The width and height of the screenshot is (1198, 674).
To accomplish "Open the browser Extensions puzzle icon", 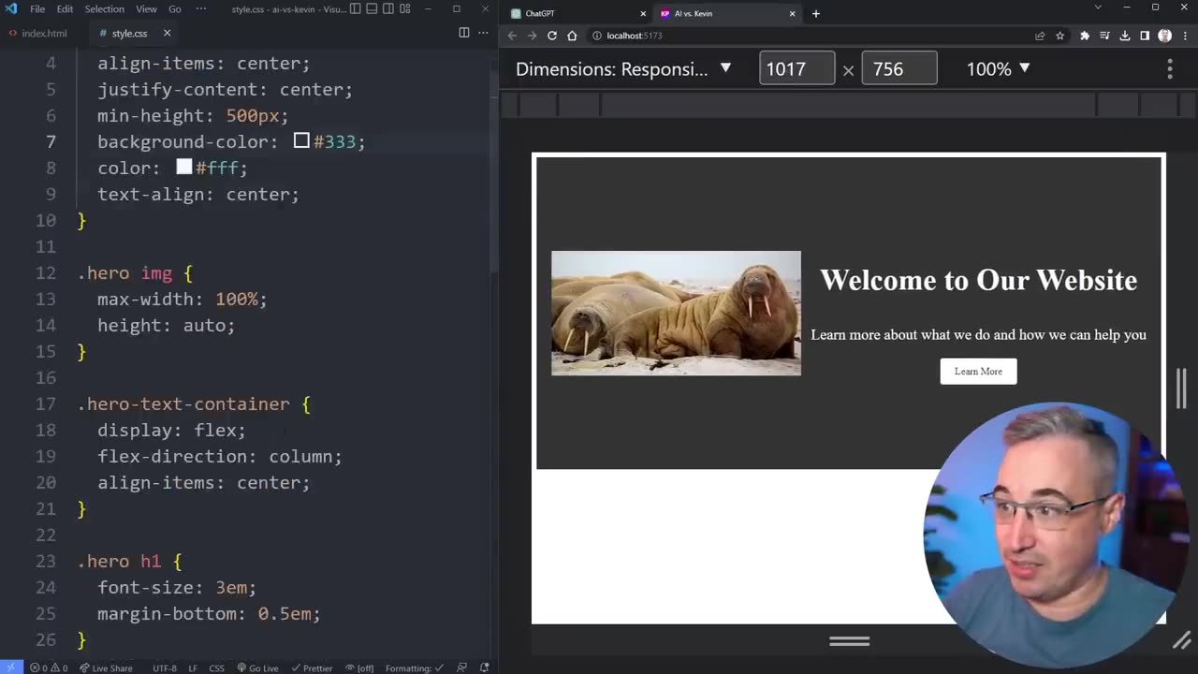I will coord(1085,36).
